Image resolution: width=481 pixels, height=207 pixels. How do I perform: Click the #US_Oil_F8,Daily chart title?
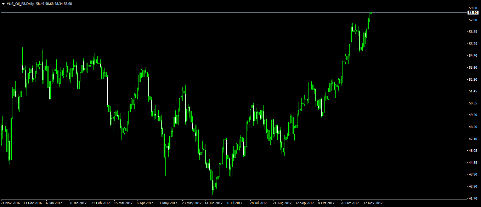[20, 4]
